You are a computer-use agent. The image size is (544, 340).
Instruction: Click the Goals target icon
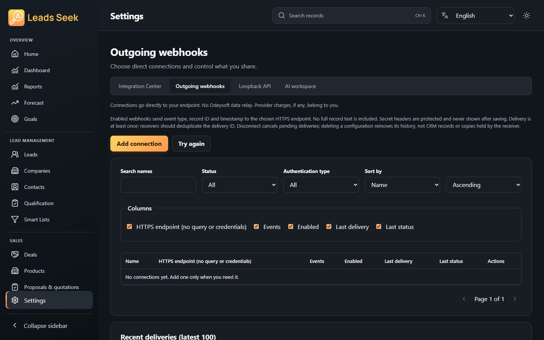point(15,119)
